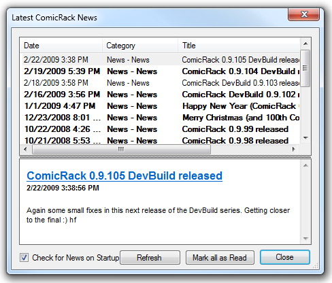Viewport: 332px width, 283px height.
Task: Select the 2/19/2009 ComicRack 0.9.104 news item
Action: (x=160, y=71)
